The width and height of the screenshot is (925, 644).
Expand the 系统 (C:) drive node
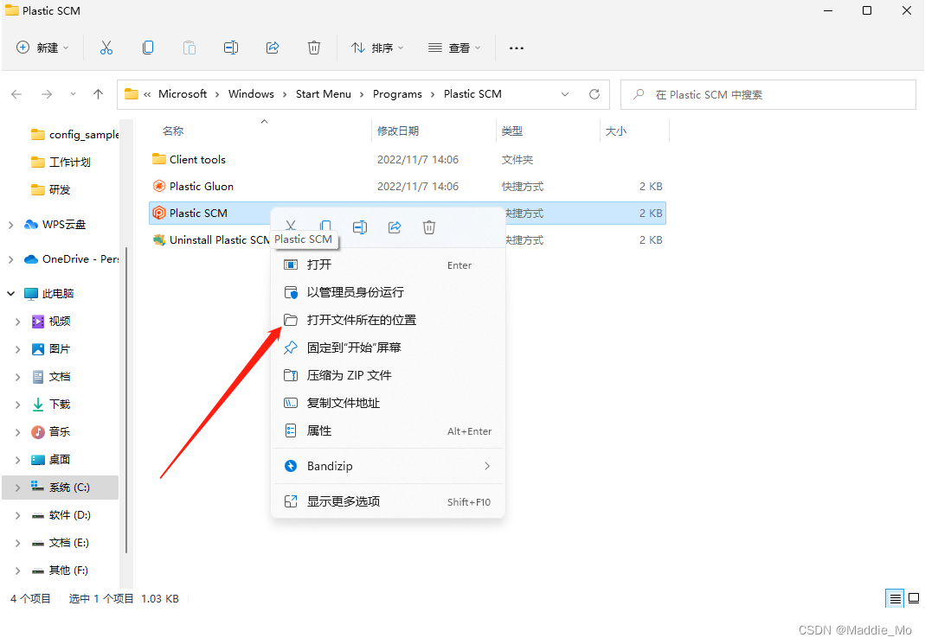click(17, 488)
